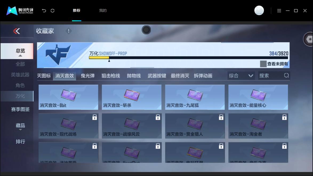
Task: Select the 灭图标 category tab
Action: [44, 76]
